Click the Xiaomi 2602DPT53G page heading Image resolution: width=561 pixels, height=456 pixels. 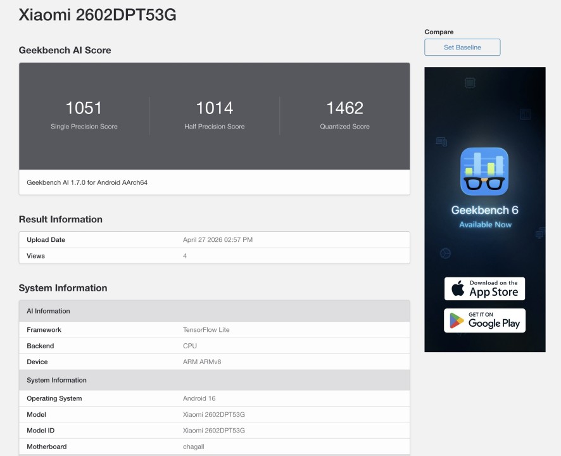[x=98, y=15]
